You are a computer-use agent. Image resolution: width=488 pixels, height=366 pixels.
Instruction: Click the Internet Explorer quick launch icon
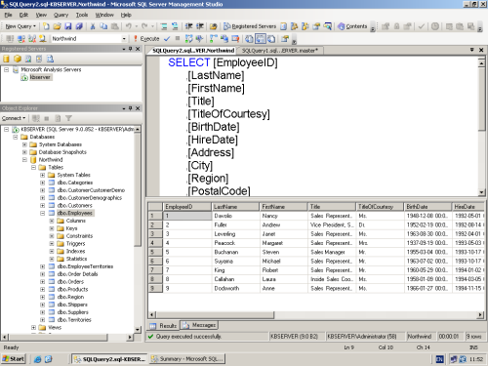click(x=38, y=359)
